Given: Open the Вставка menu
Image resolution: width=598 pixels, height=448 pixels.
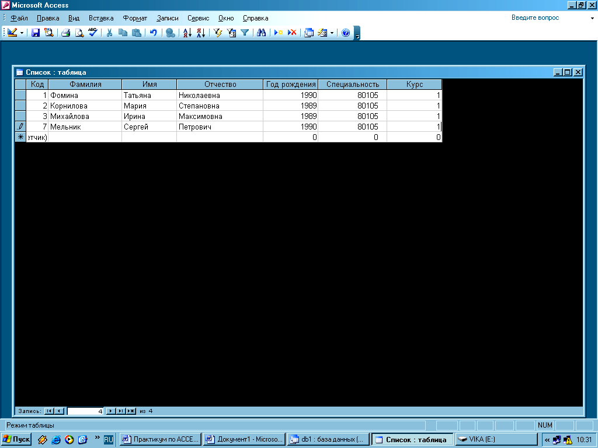Looking at the screenshot, I should (x=101, y=18).
